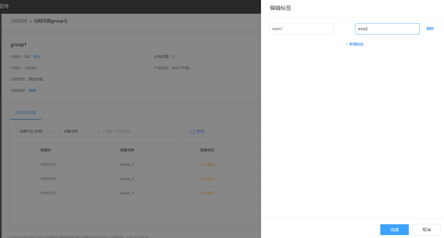Click the 搜索 button with the magnifier icon
Viewport: 444px width, 238px height.
197,131
